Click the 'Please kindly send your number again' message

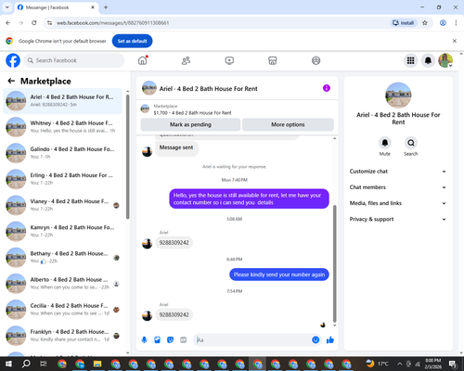tap(279, 275)
